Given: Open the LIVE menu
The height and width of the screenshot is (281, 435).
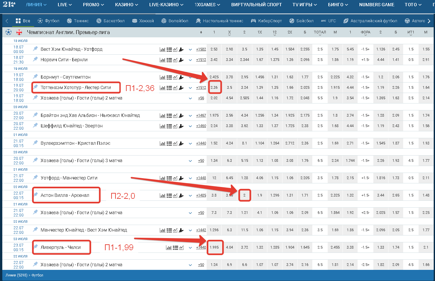Looking at the screenshot, I should tap(65, 5).
